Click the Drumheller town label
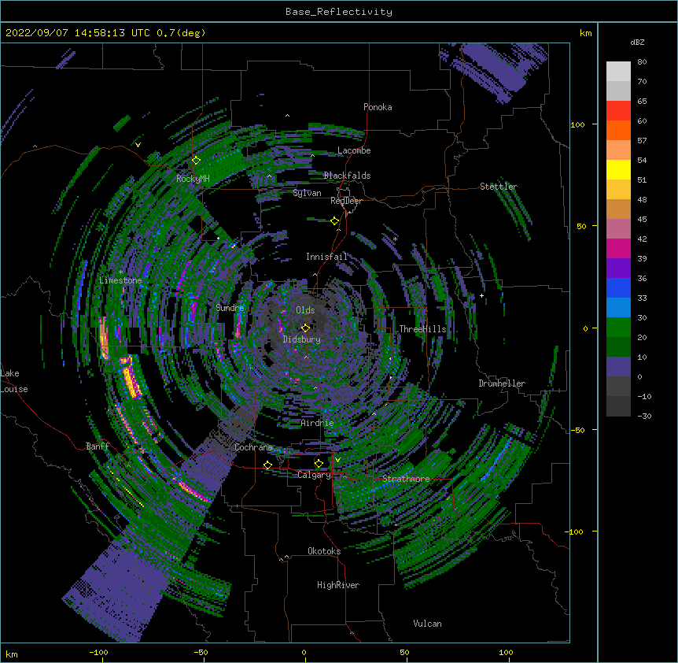 tap(502, 383)
